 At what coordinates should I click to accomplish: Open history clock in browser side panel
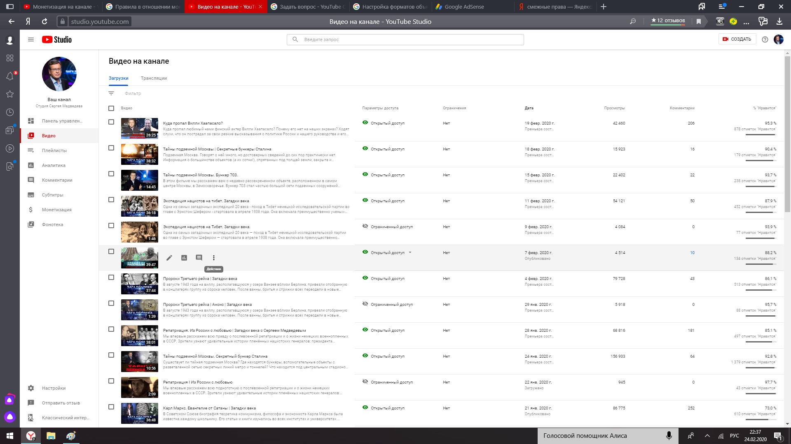(10, 112)
